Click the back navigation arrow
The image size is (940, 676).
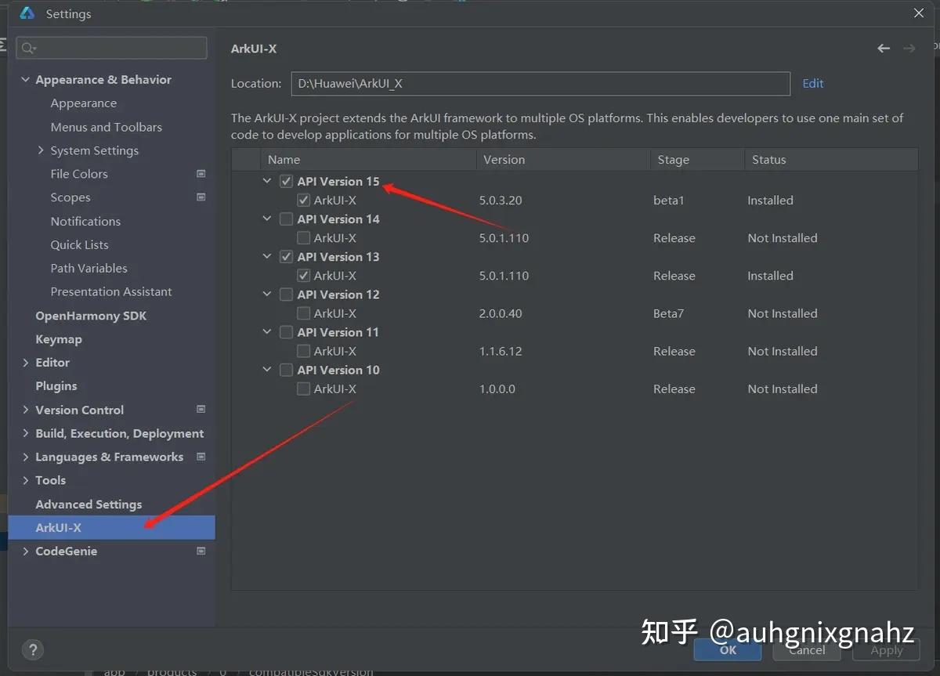click(884, 48)
